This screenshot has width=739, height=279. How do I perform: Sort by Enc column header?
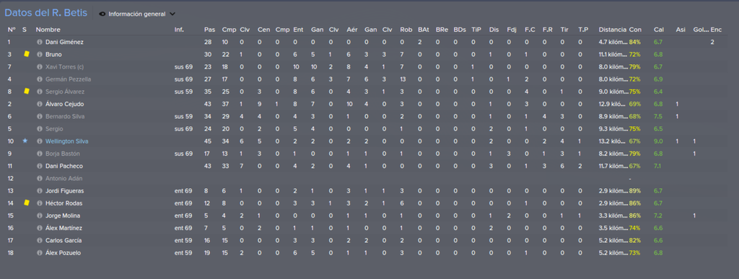pos(716,30)
